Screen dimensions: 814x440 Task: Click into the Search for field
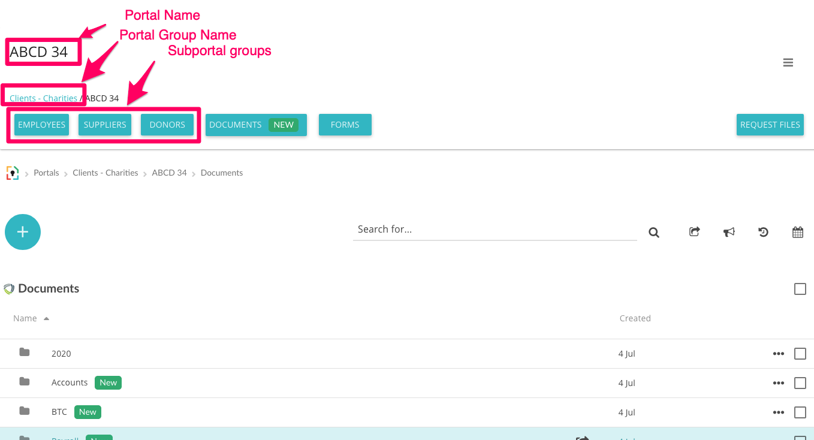(x=495, y=230)
